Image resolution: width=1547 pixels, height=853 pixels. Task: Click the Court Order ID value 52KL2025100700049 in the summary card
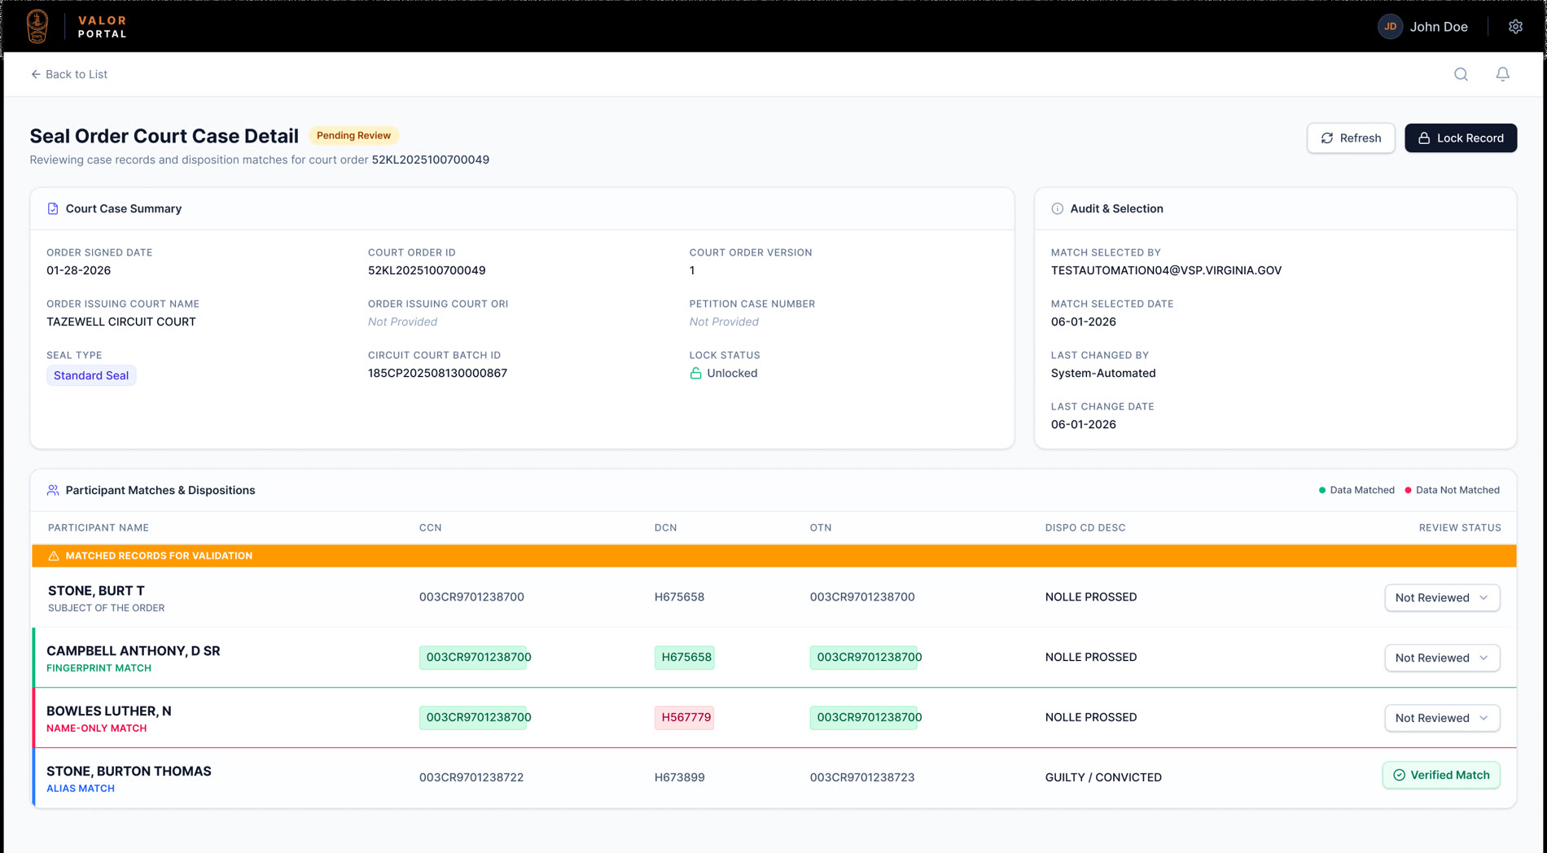(427, 270)
